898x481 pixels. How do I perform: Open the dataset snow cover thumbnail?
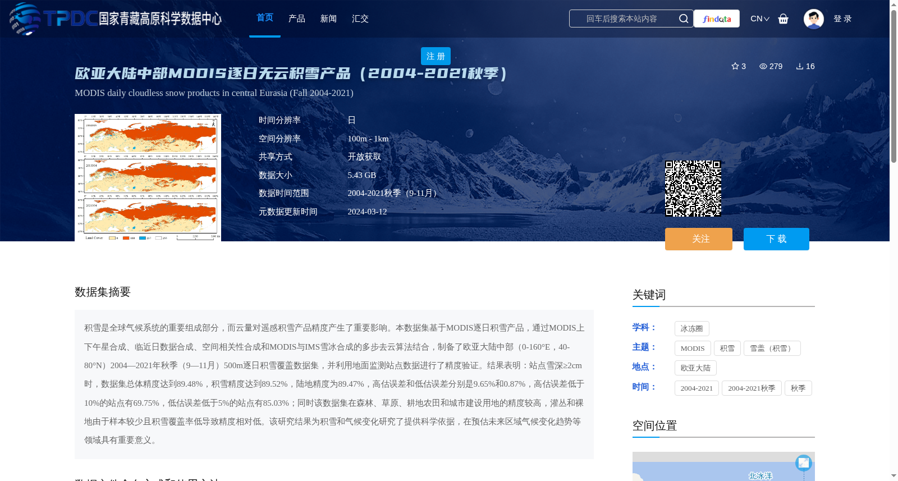[148, 177]
